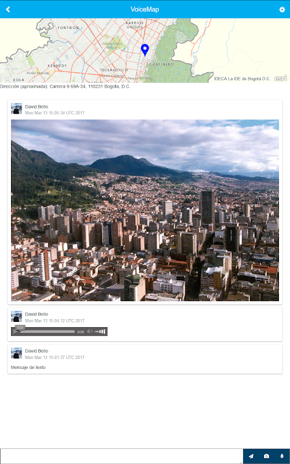The height and width of the screenshot is (464, 290).
Task: Click the message text input field
Action: [122, 456]
